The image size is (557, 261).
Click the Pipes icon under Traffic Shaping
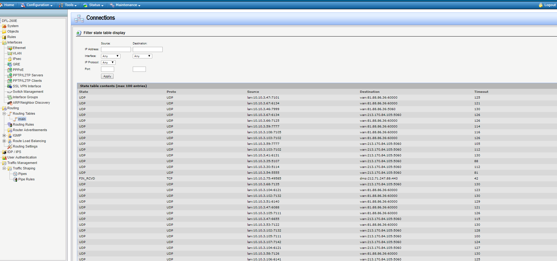(x=15, y=174)
